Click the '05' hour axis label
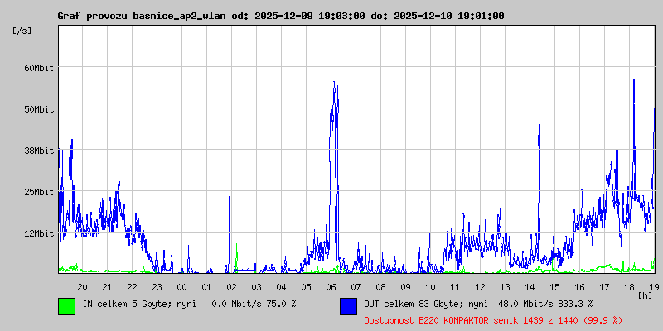 click(306, 287)
